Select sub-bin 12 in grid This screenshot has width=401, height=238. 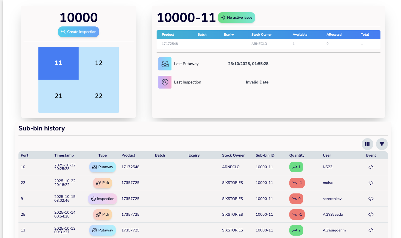click(99, 63)
